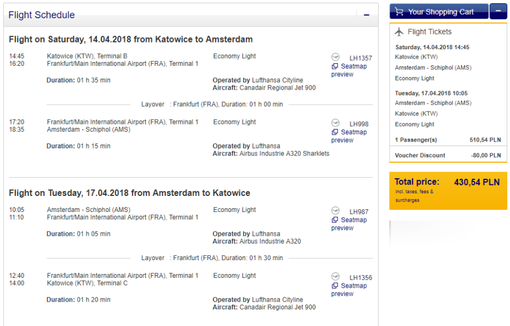This screenshot has width=510, height=326.
Task: Click flight number LH1357
Action: pyautogui.click(x=360, y=58)
